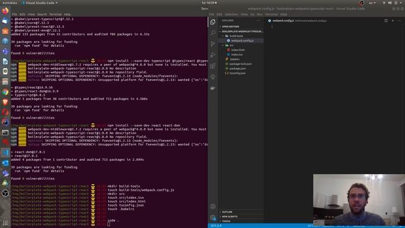Viewport: 405px width, 228px height.
Task: Open Source Control view in activity bar
Action: pos(213,44)
